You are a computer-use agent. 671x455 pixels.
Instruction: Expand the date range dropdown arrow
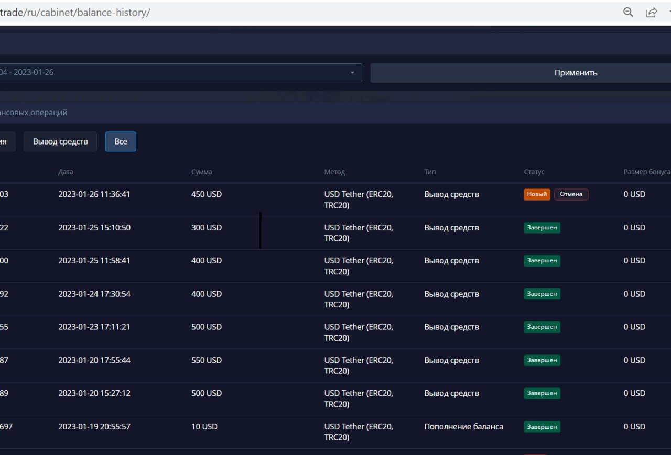[352, 73]
